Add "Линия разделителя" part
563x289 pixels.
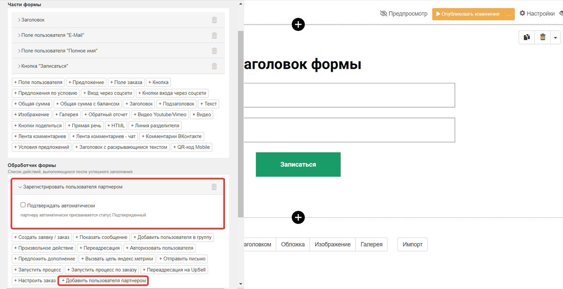coord(154,126)
